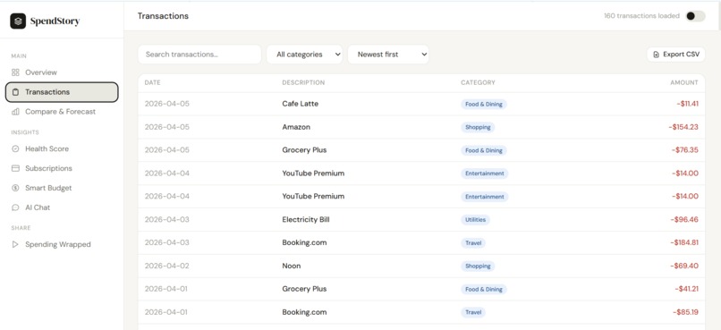Export transactions as CSV
Image resolution: width=721 pixels, height=330 pixels.
(x=675, y=55)
